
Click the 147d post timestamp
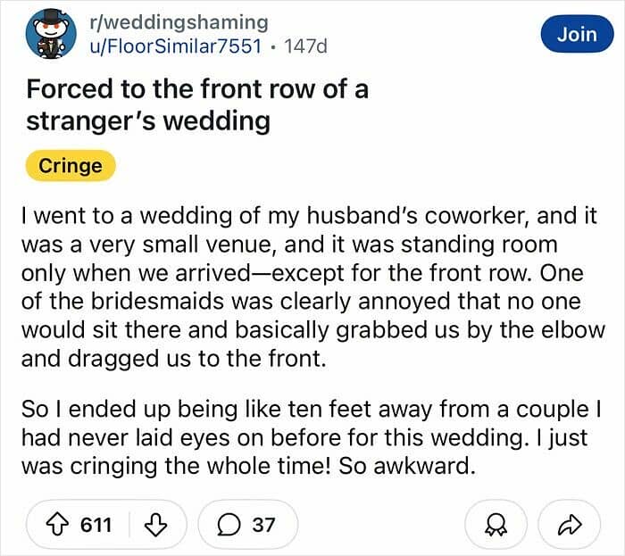[x=305, y=46]
